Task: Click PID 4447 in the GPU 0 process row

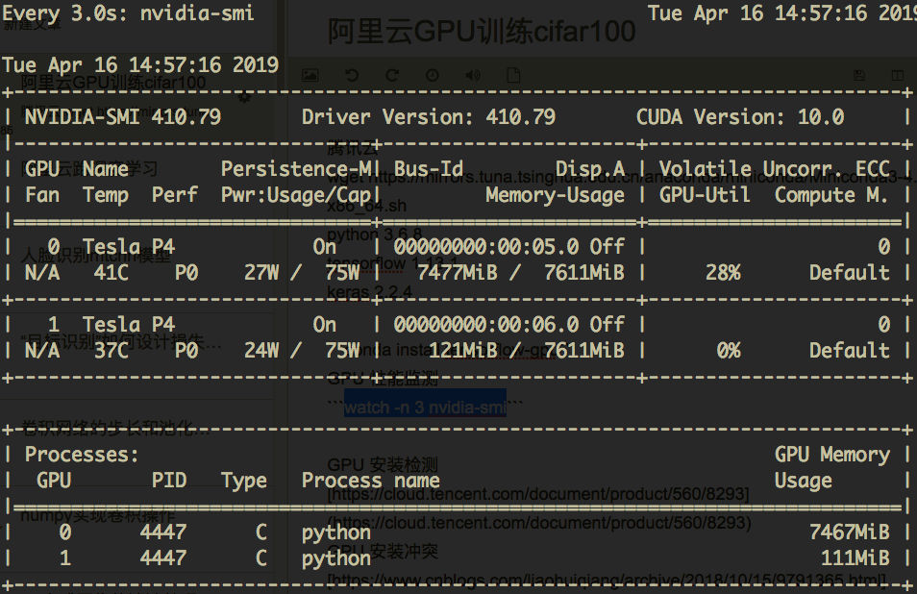Action: pos(163,532)
